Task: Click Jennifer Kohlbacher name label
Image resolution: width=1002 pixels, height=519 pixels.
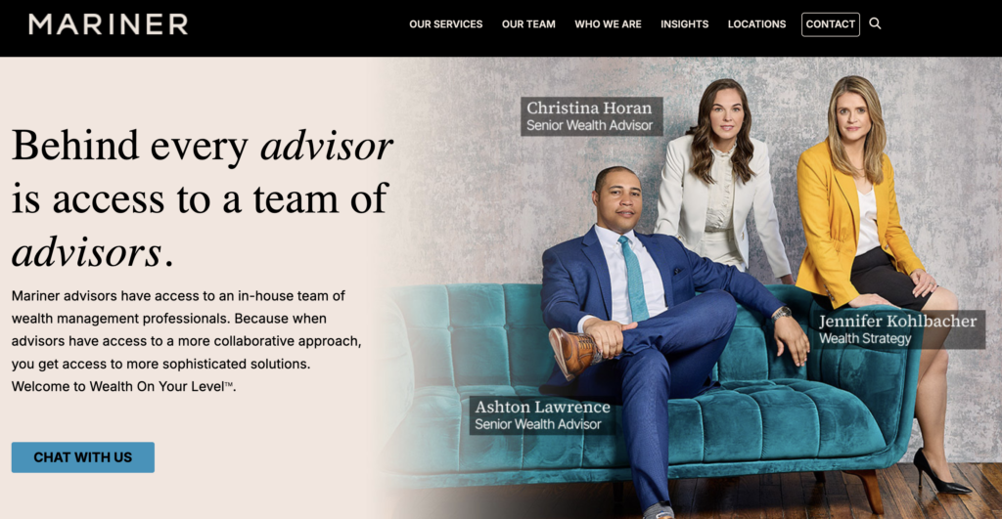Action: pos(898,322)
